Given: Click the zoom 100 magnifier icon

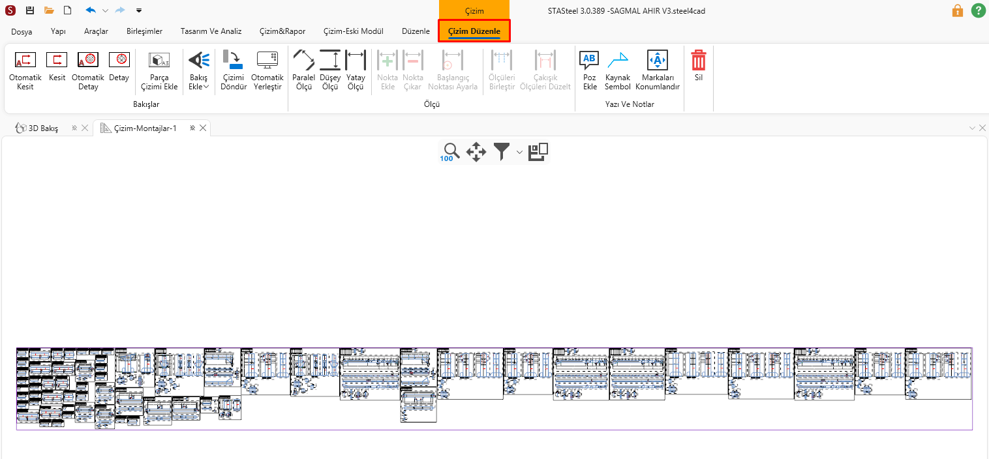Looking at the screenshot, I should click(x=449, y=152).
